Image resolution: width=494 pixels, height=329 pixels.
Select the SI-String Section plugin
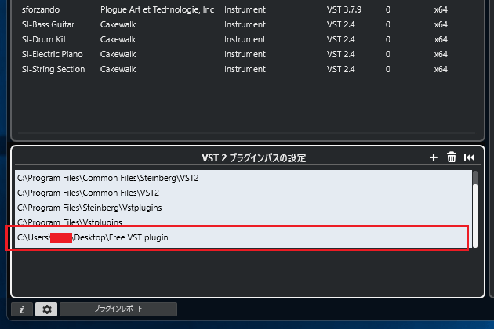[x=53, y=69]
